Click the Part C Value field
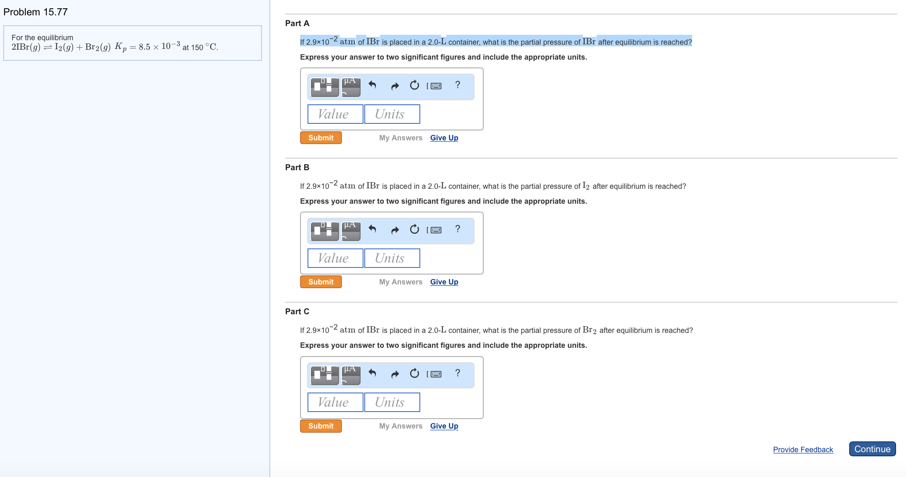This screenshot has height=477, width=906. (x=335, y=402)
